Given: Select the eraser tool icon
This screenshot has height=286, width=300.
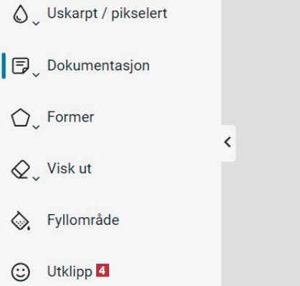Looking at the screenshot, I should 21,170.
